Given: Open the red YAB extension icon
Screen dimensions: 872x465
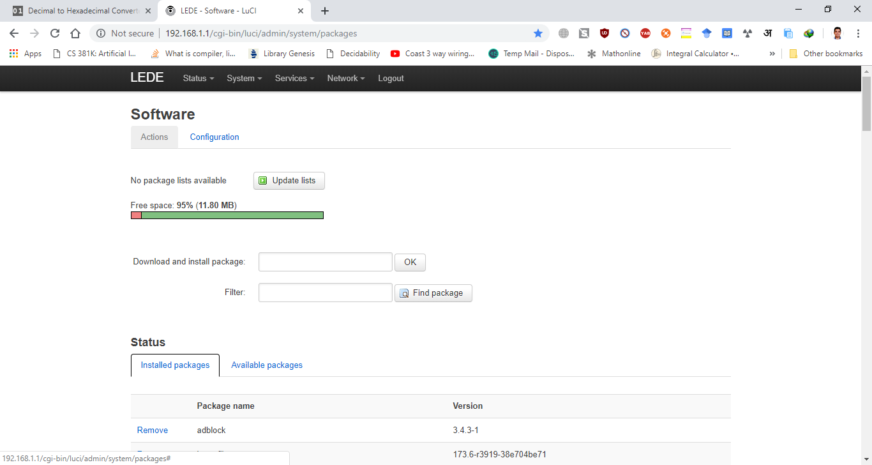Looking at the screenshot, I should tap(645, 33).
